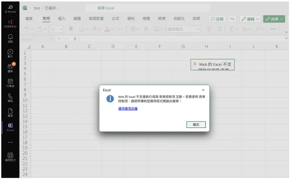Image resolution: width=290 pixels, height=179 pixels.
Task: Click the activity pulse icon button
Action: 232,19
